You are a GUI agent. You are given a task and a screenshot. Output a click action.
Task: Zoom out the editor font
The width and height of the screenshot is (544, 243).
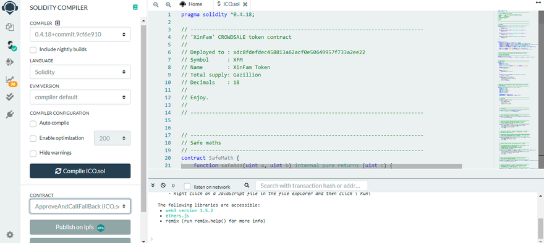coord(156,4)
